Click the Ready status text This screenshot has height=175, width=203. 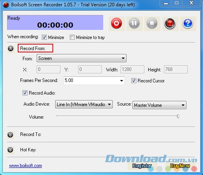(x=14, y=18)
